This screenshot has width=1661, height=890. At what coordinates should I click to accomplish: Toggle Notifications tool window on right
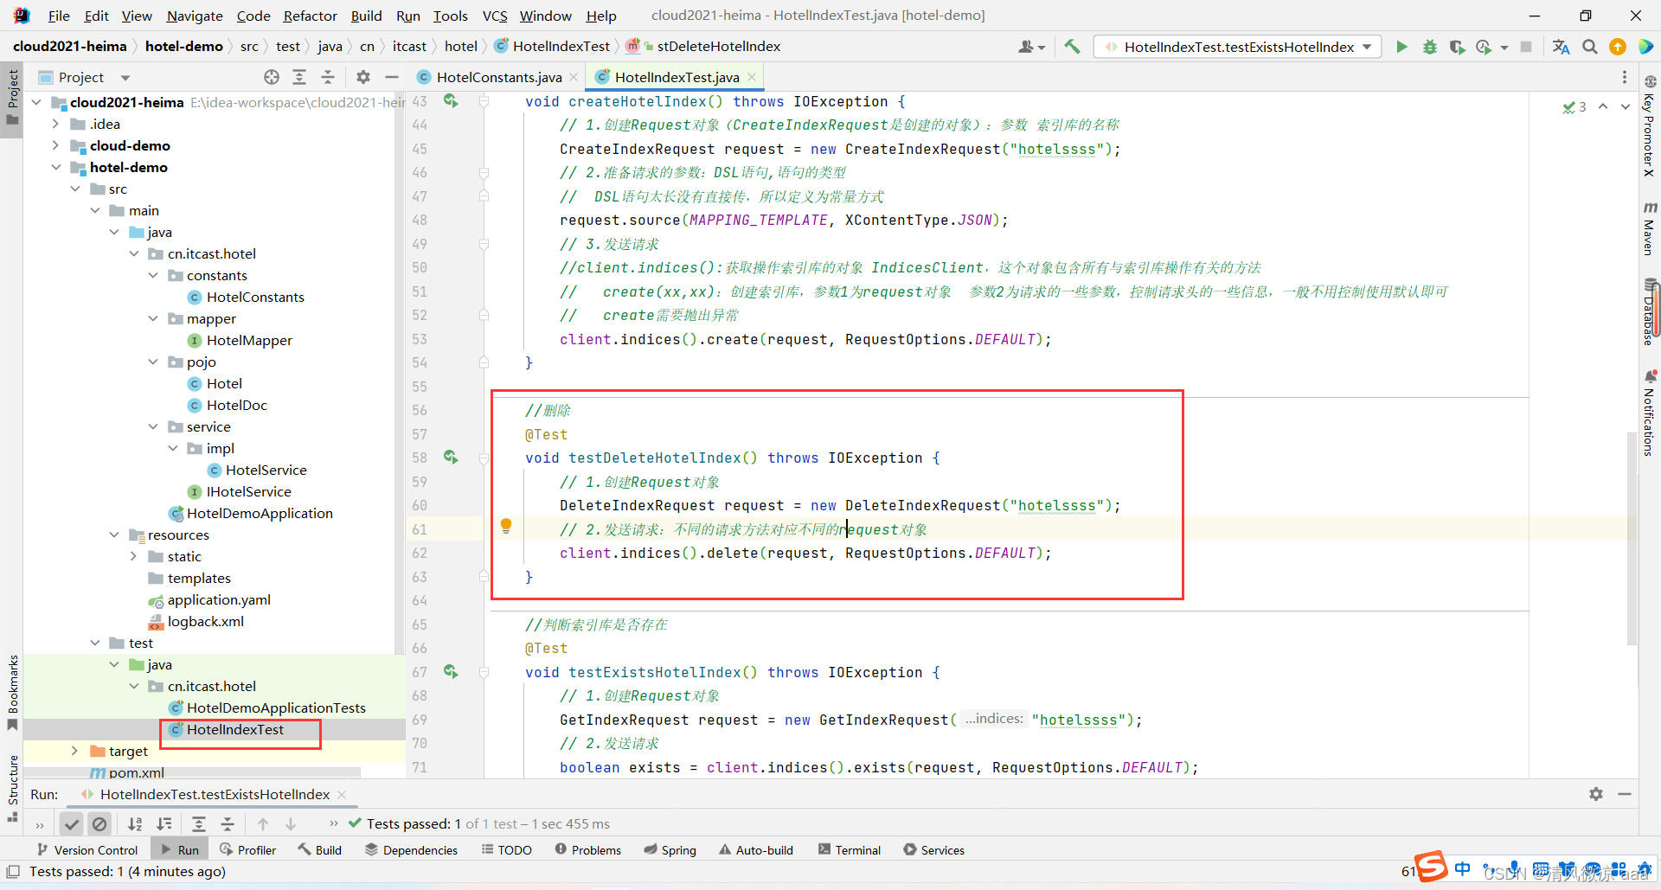click(1650, 413)
